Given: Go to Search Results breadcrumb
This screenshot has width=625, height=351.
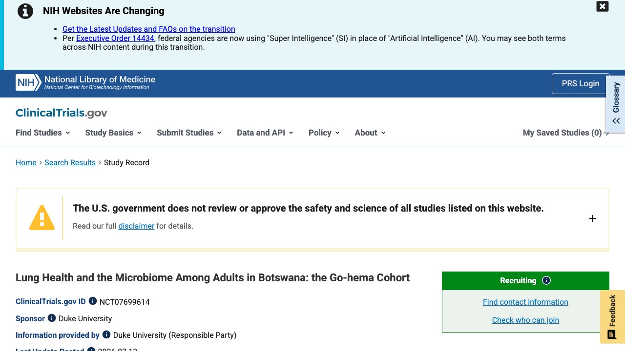Looking at the screenshot, I should 70,162.
